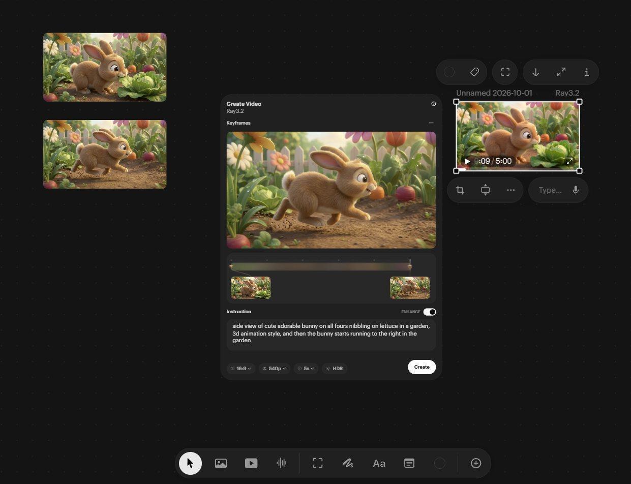Toggle the HDR option

(x=335, y=369)
